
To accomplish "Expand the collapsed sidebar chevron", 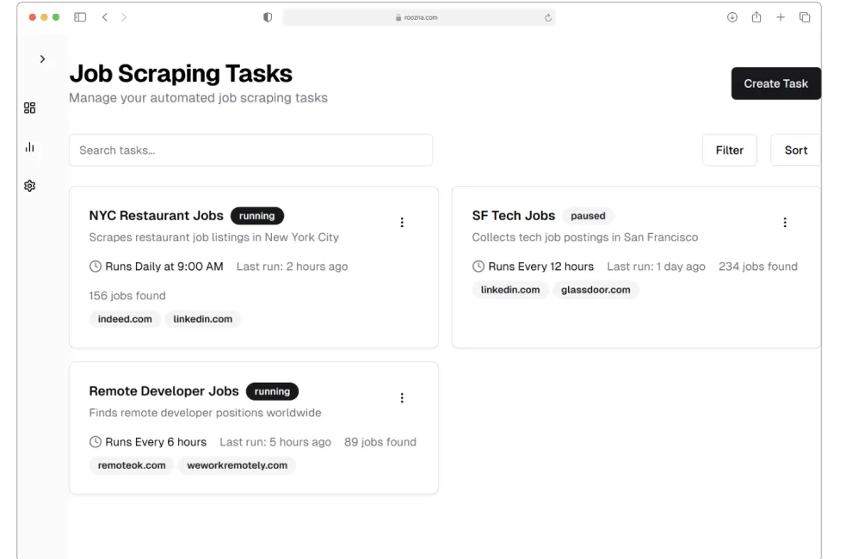I will tap(42, 59).
